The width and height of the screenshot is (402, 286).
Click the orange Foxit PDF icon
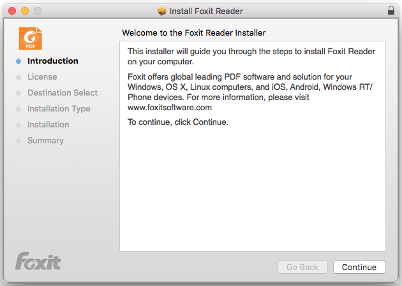30,38
